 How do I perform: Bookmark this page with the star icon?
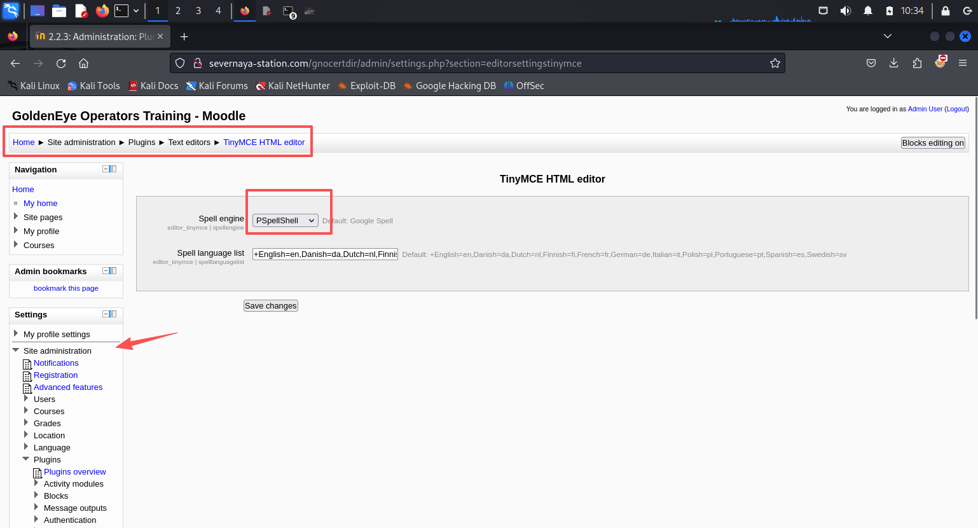(775, 63)
